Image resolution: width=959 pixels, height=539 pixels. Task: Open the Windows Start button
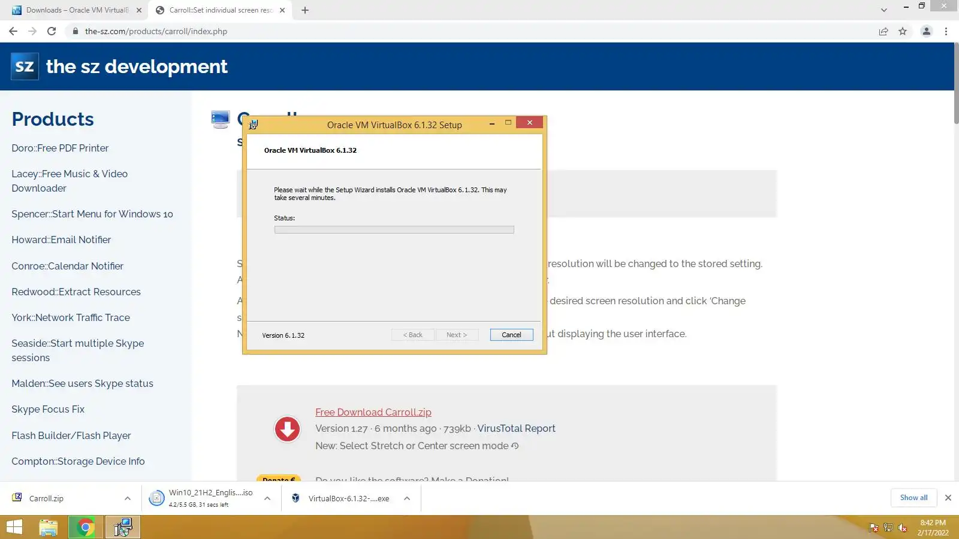pyautogui.click(x=14, y=527)
